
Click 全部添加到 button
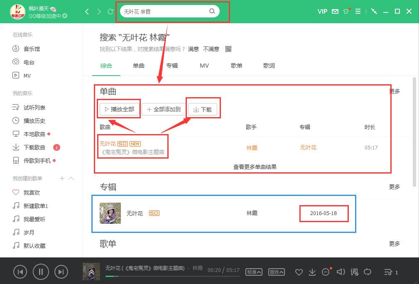coord(164,109)
